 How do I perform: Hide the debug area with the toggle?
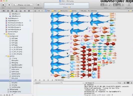pyautogui.click(x=36, y=80)
